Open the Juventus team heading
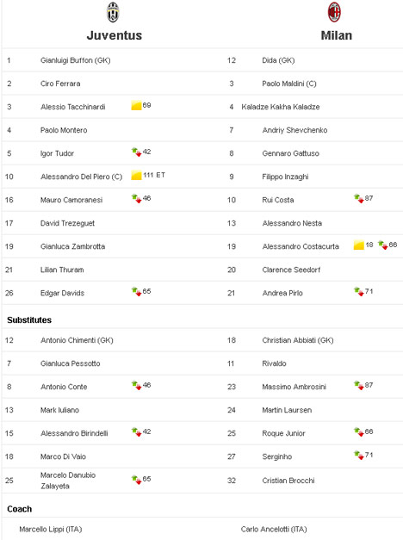Image resolution: width=403 pixels, height=540 pixels. (x=115, y=35)
